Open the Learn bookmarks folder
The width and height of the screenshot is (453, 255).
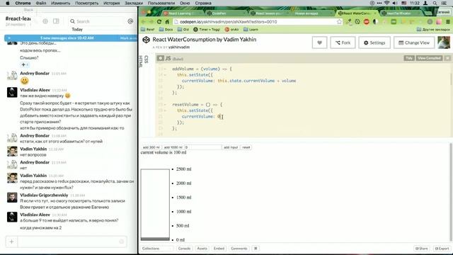pos(251,30)
